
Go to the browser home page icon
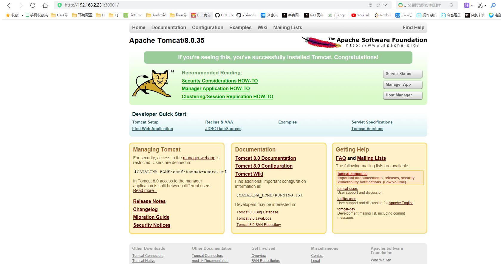(x=45, y=5)
